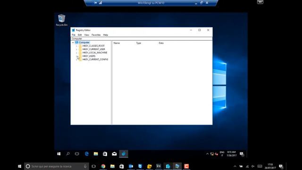Click the host Cortana search box
This screenshot has height=170, width=302.
(x=57, y=166)
